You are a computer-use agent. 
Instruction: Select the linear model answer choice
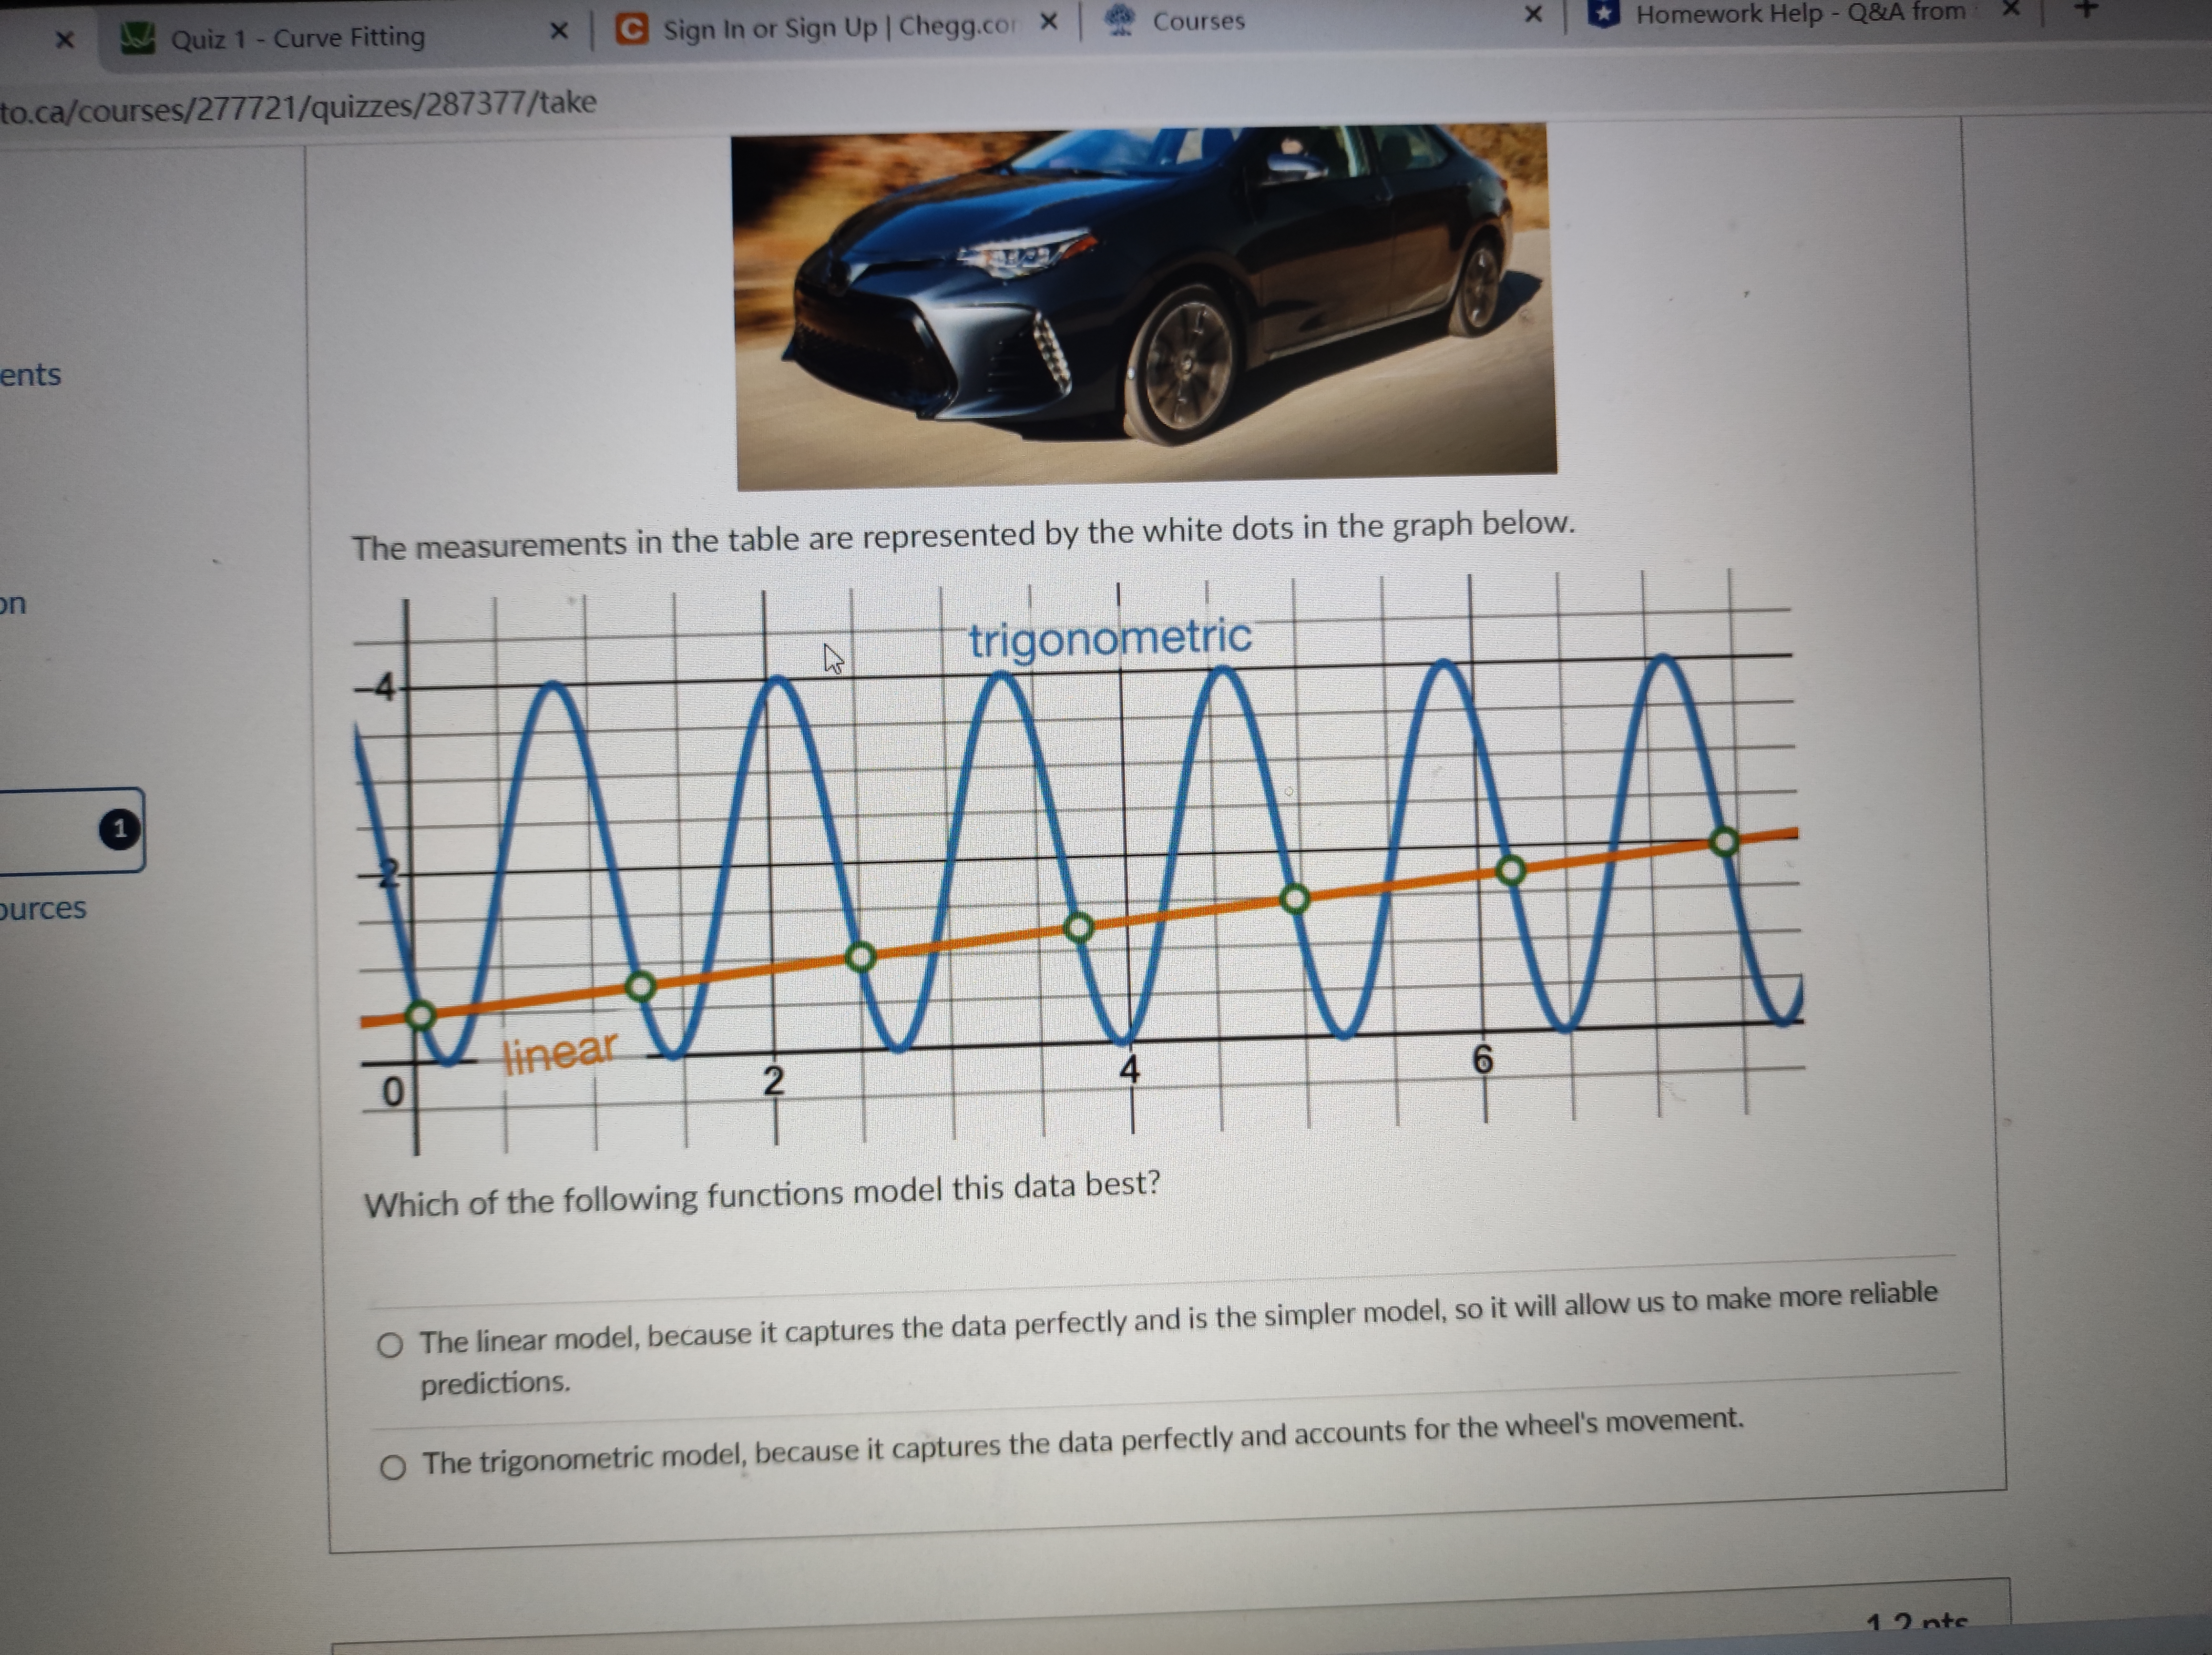tap(393, 1345)
